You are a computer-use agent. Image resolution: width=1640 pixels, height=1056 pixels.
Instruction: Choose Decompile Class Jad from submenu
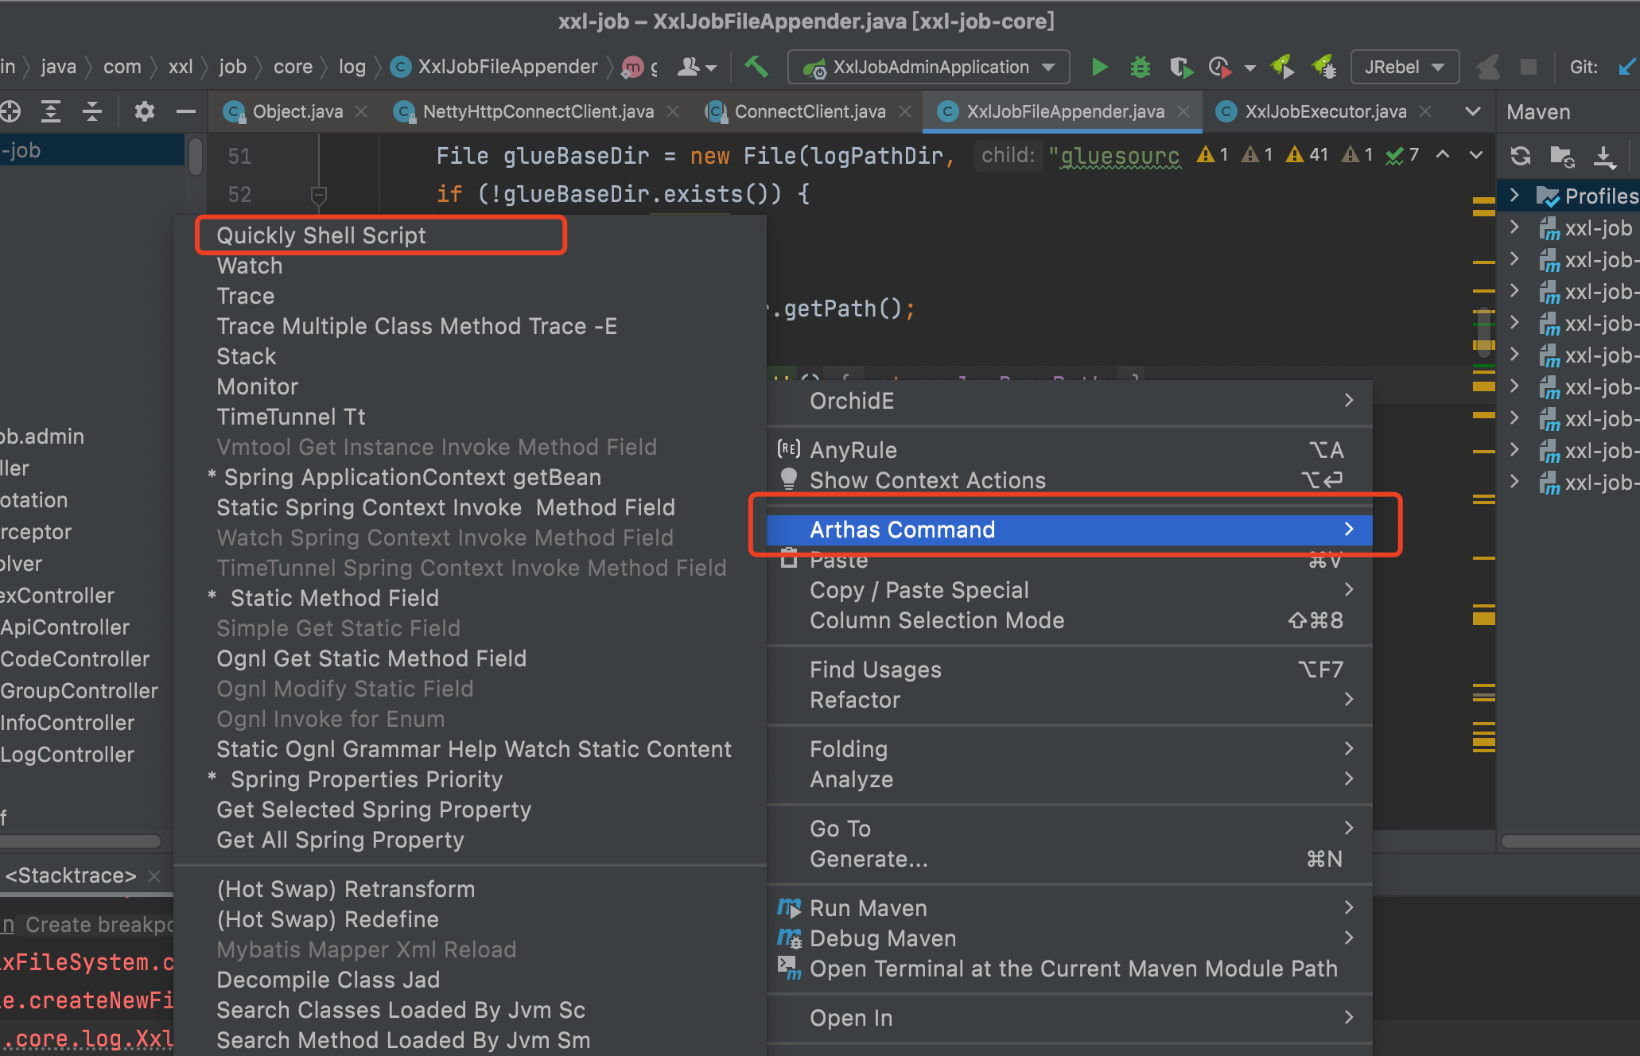(x=328, y=980)
